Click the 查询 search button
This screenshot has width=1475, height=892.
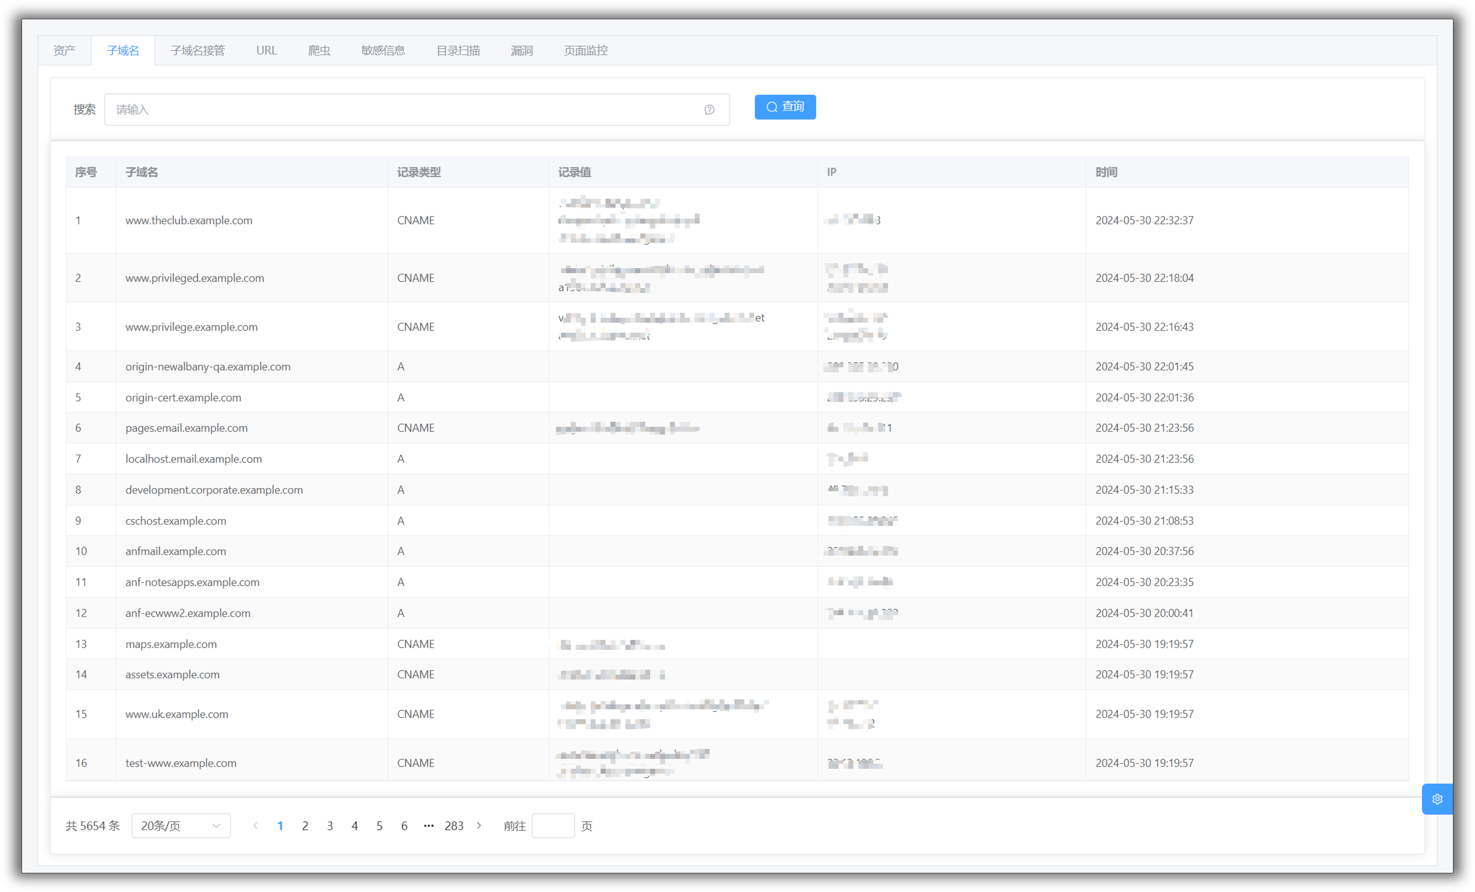(x=785, y=107)
